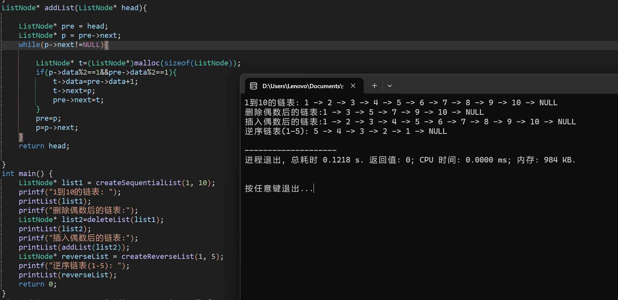Click the 'return head;' line
The height and width of the screenshot is (300, 618).
(x=44, y=146)
